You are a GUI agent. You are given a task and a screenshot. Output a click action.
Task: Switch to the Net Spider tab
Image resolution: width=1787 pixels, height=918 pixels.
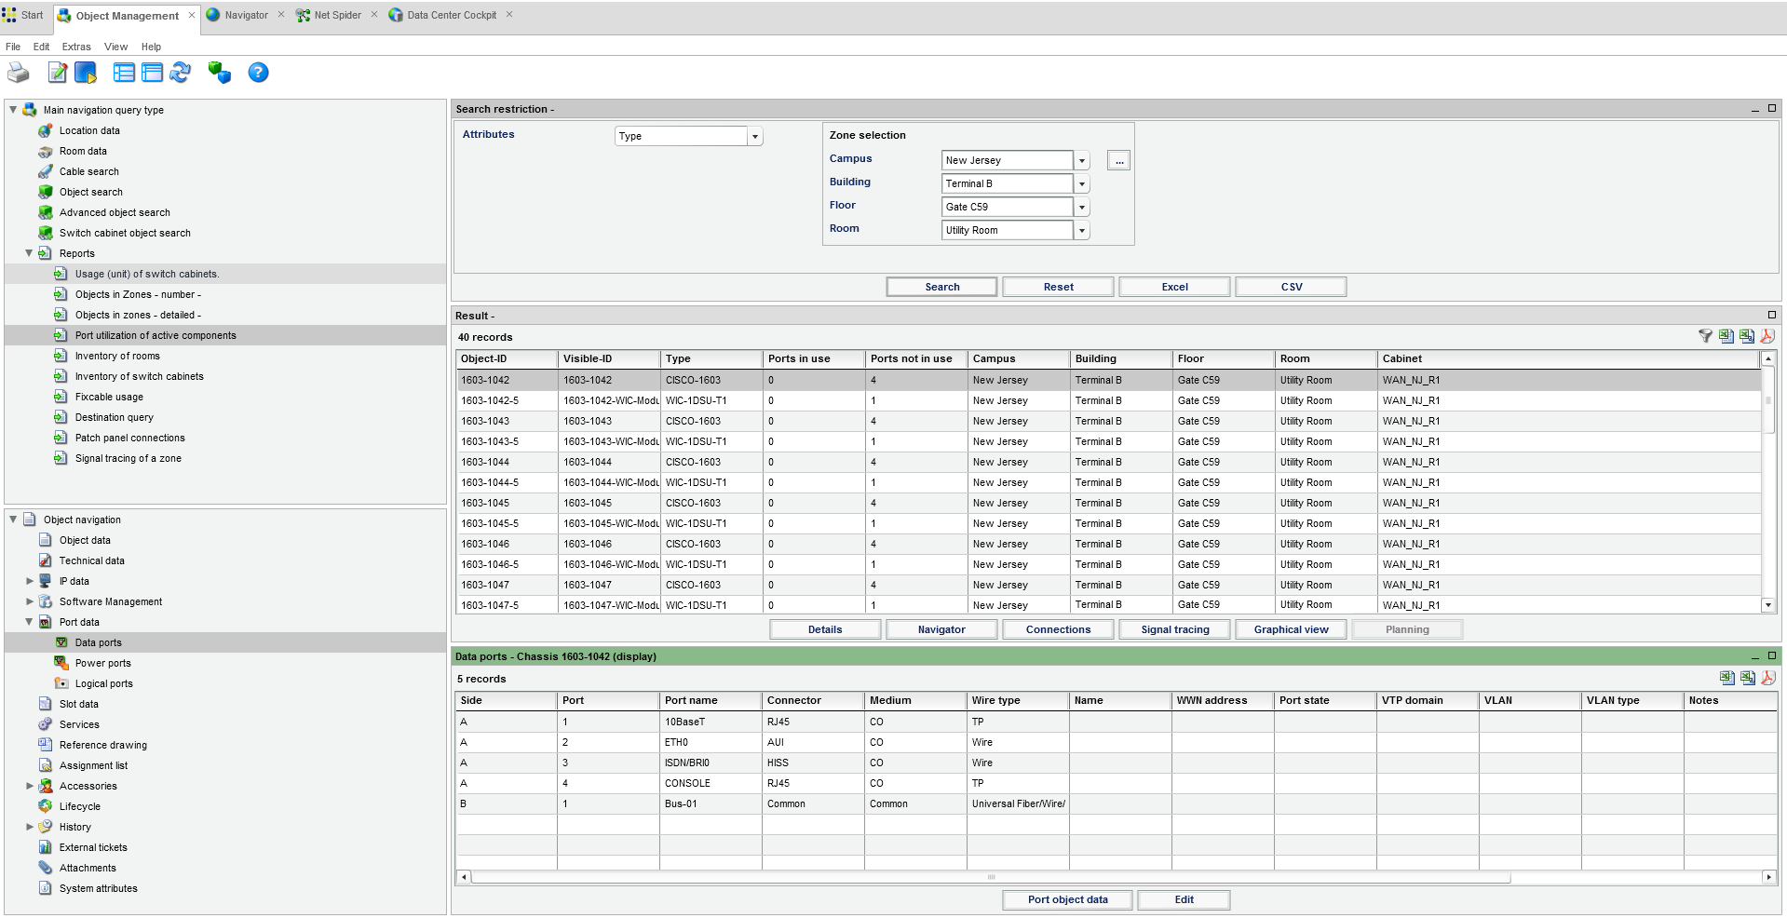(x=337, y=15)
